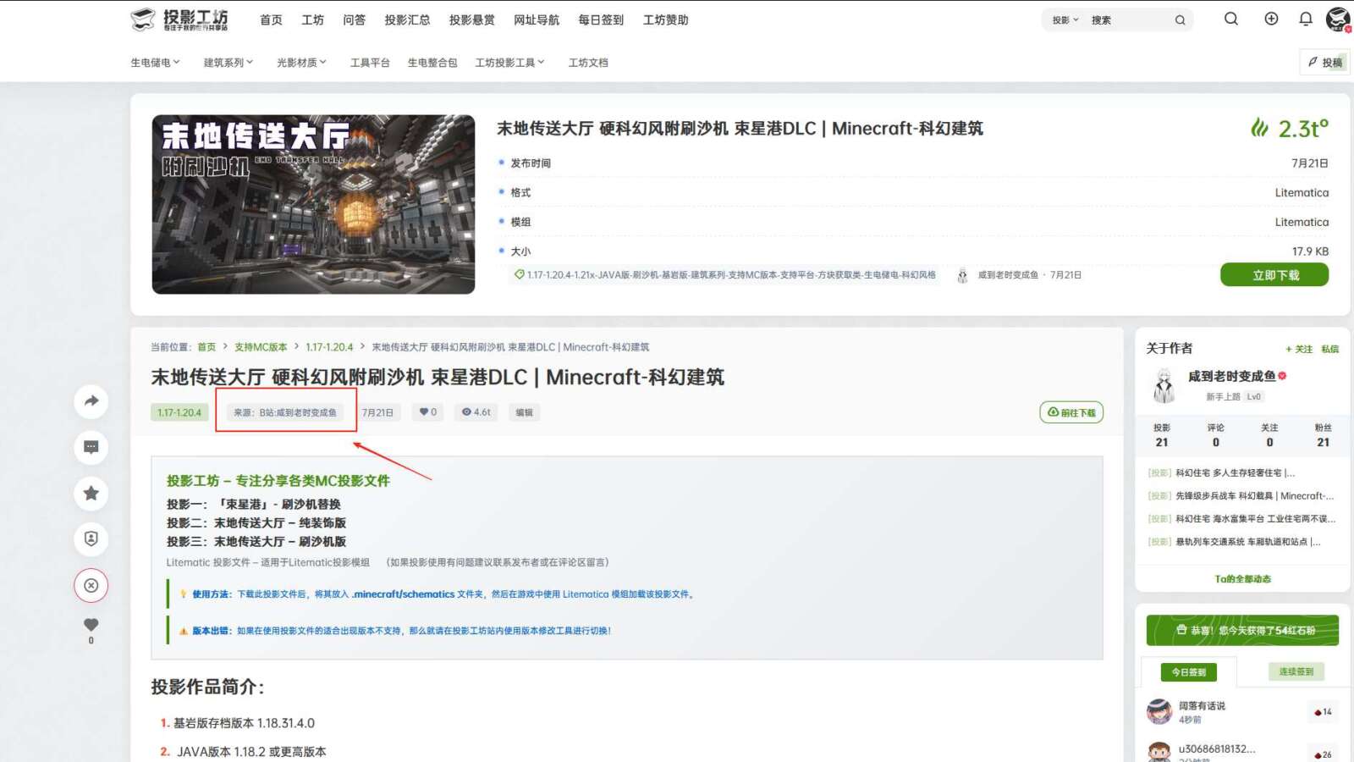Screen dimensions: 1354x762
Task: Expand the 光影材质 menu
Action: (x=301, y=63)
